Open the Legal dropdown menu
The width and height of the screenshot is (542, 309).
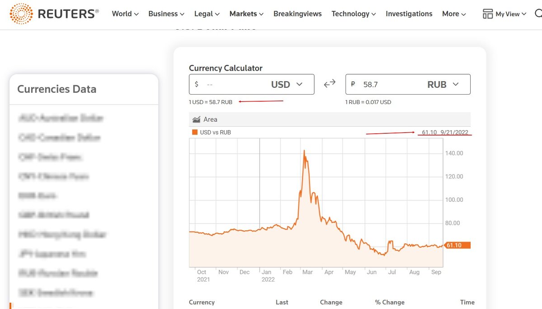[207, 14]
